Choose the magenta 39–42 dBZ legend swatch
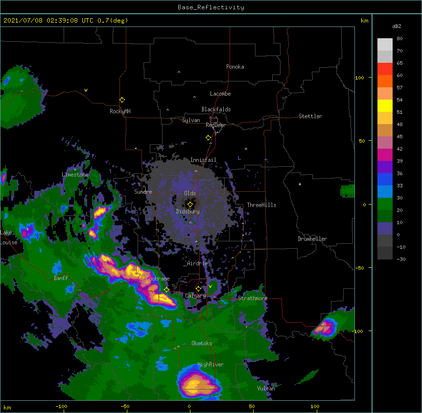 [x=385, y=155]
